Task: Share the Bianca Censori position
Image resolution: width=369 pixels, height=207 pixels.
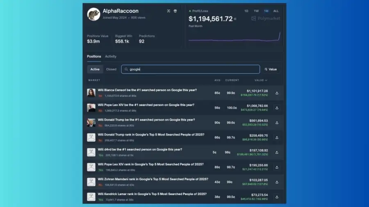Action: coord(277,93)
